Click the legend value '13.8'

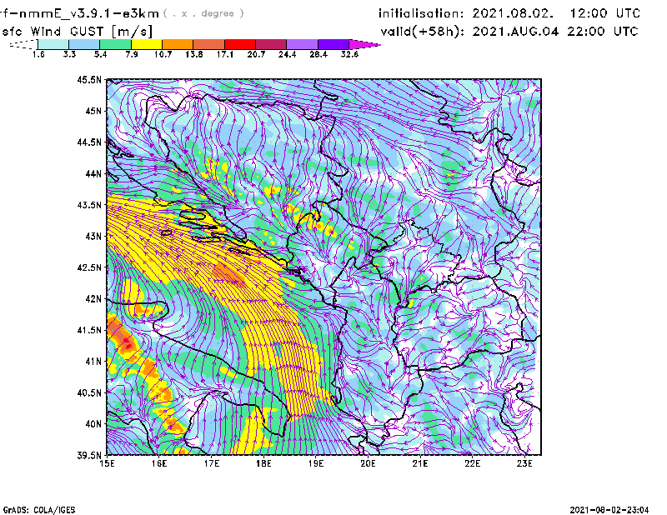[x=194, y=54]
